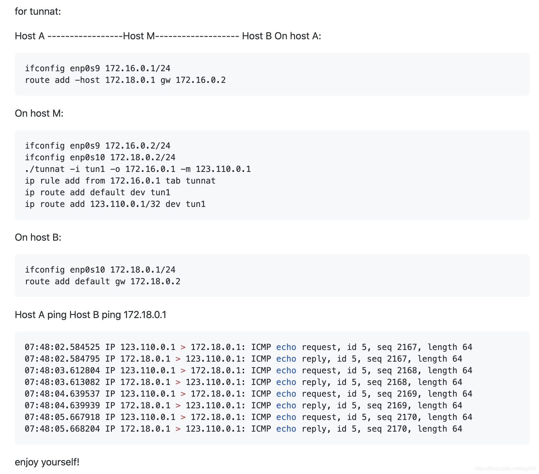Screen dimensions: 539x474
Task: Click the echo request log line with seq 2167
Action: (x=248, y=347)
